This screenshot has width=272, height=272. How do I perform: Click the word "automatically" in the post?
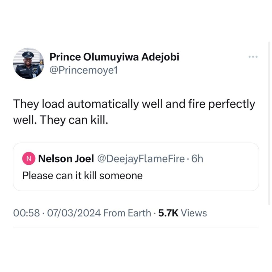pyautogui.click(x=103, y=104)
